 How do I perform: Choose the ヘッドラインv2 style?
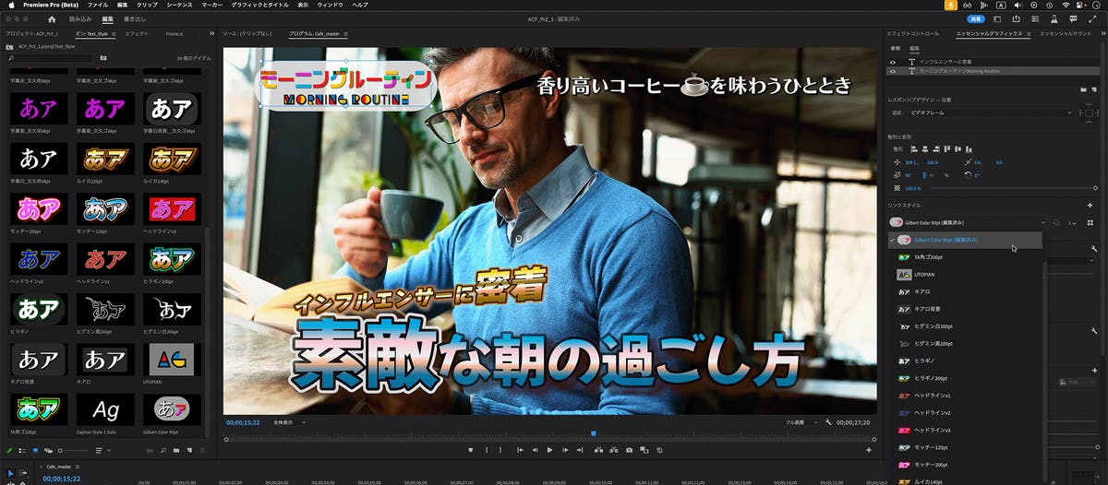(x=965, y=412)
